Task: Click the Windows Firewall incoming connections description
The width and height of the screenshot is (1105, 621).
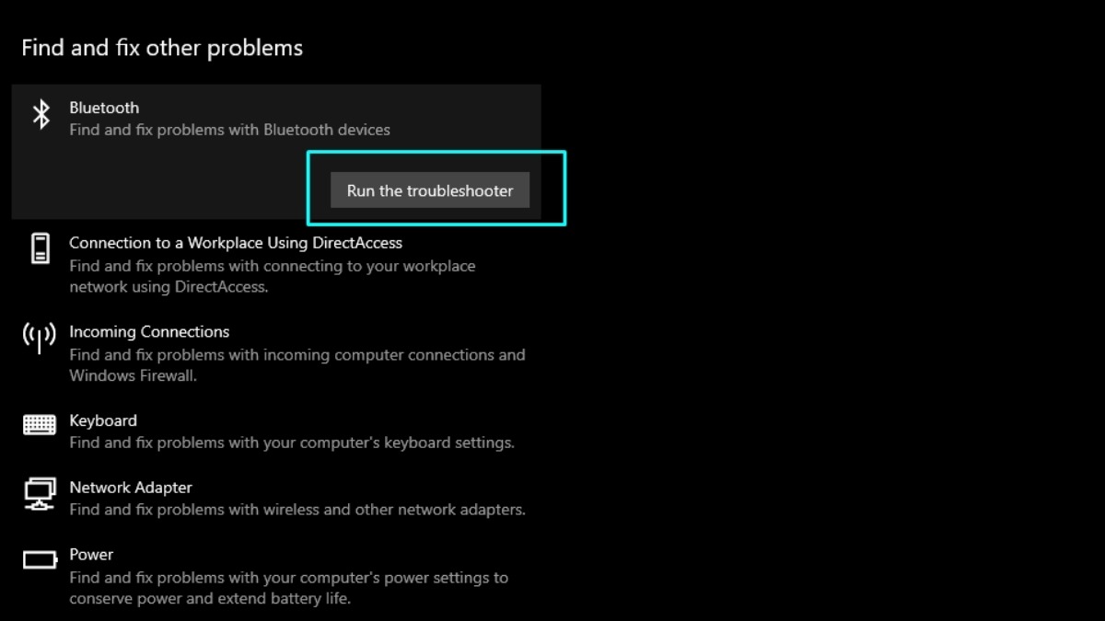Action: [x=297, y=365]
